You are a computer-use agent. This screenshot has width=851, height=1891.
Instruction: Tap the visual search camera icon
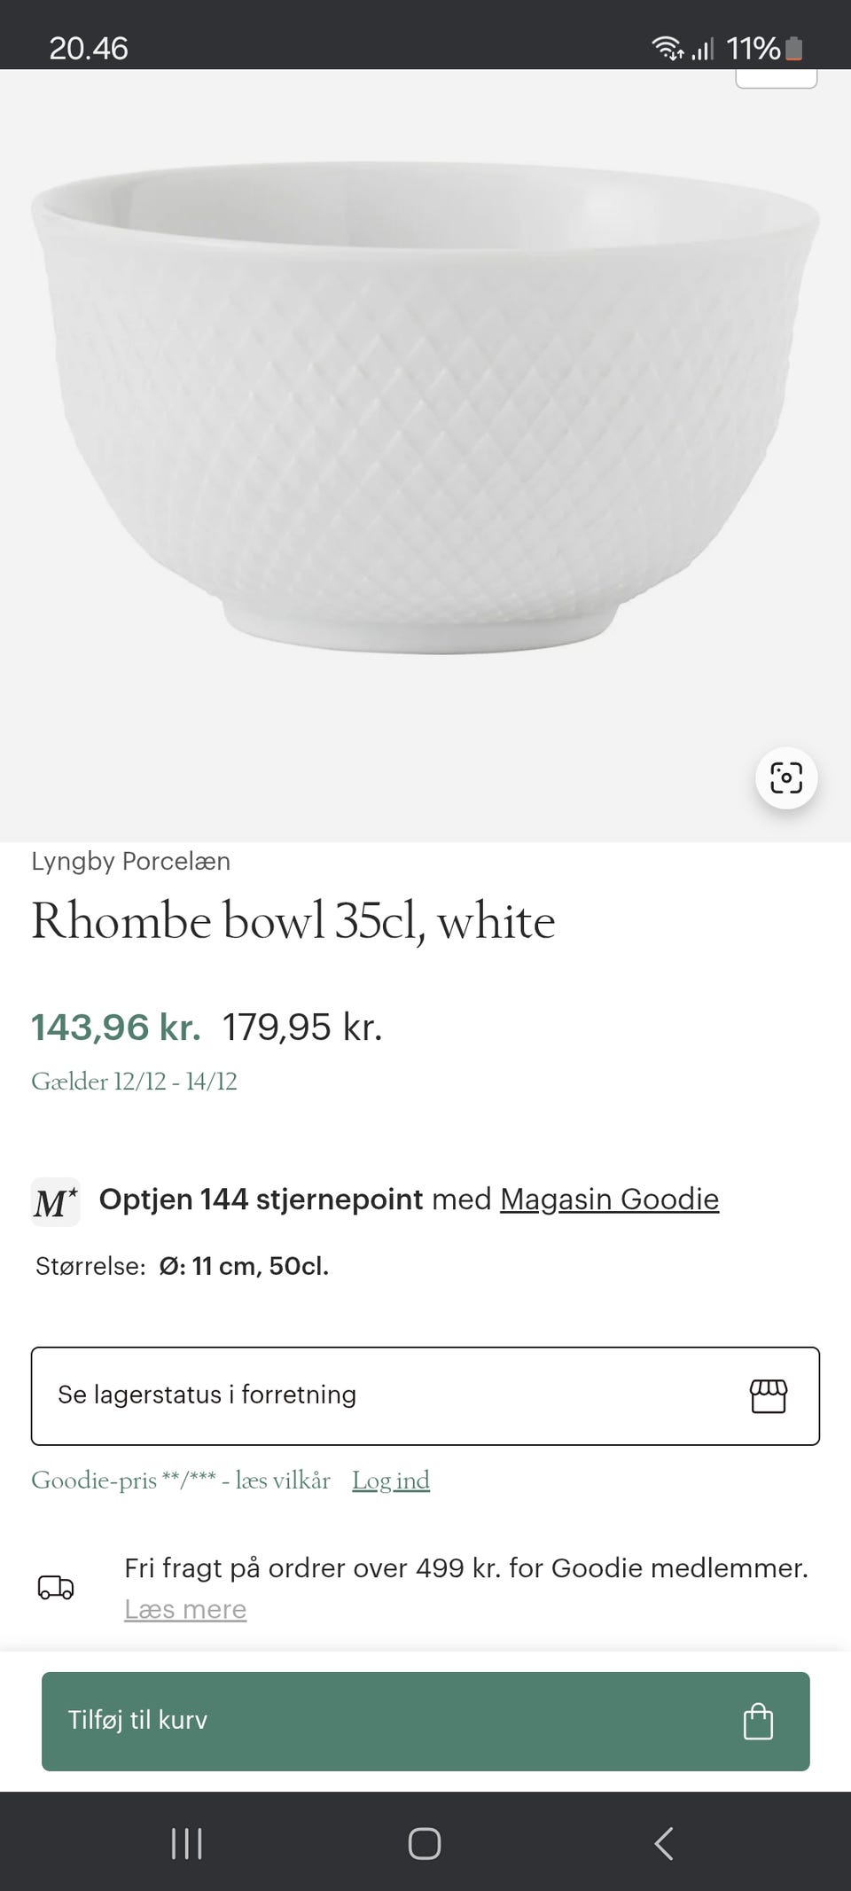[785, 777]
